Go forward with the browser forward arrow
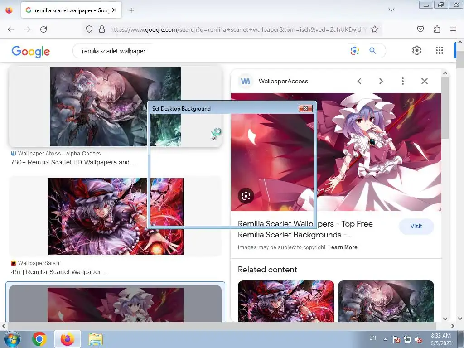This screenshot has width=464, height=348. click(27, 29)
